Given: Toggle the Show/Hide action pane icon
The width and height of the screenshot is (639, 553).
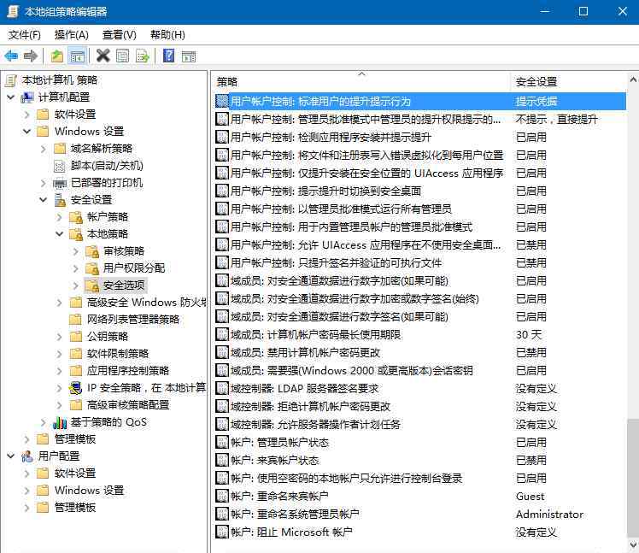Looking at the screenshot, I should point(189,56).
